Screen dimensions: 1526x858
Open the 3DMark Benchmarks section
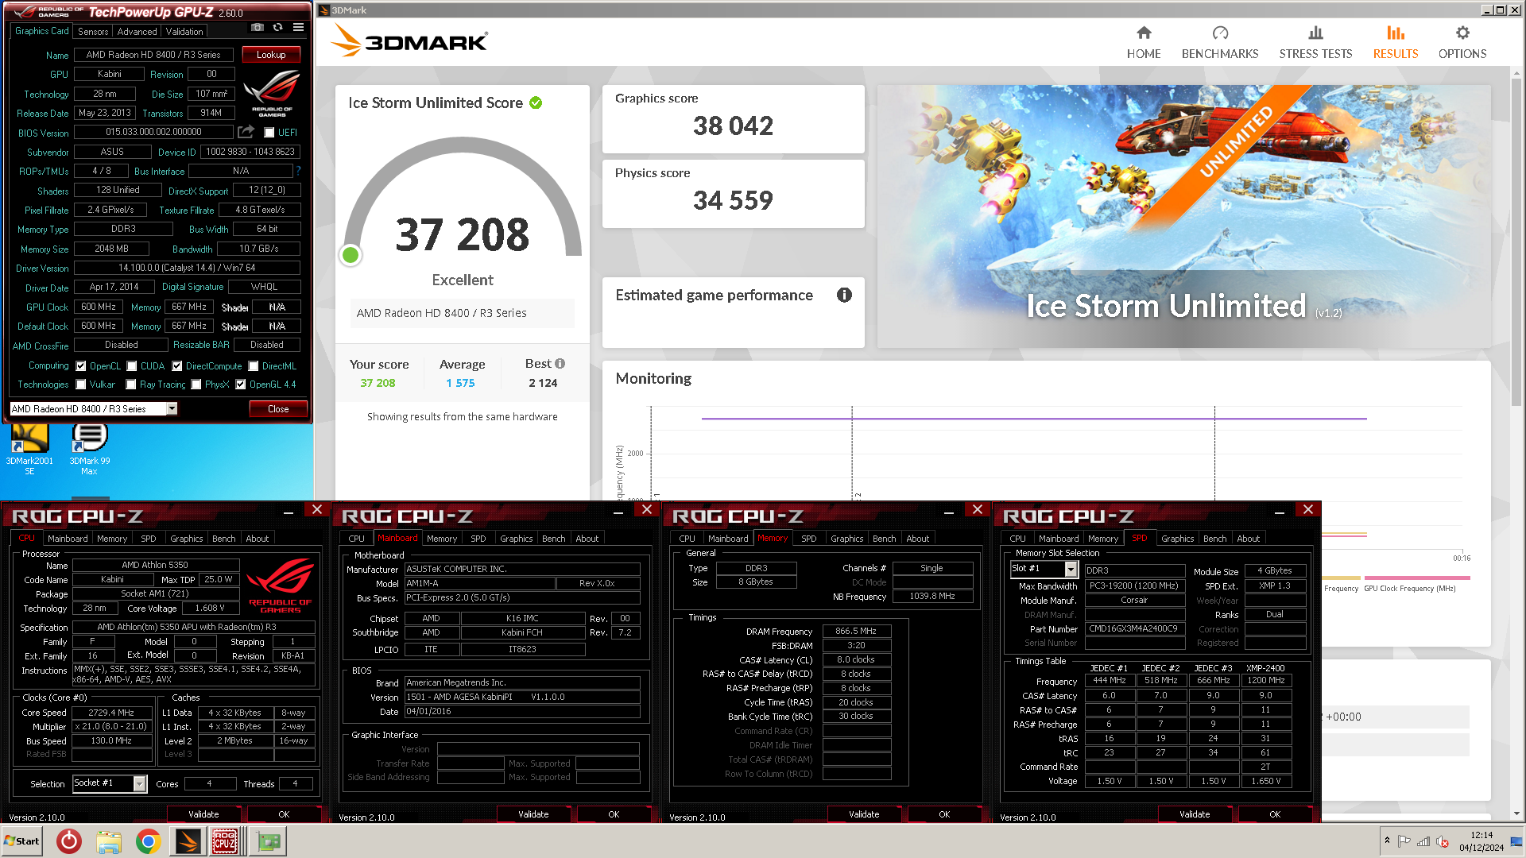[1220, 42]
